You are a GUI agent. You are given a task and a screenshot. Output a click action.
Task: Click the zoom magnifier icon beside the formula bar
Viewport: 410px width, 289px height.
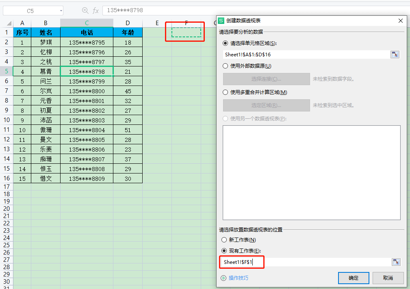pos(85,11)
